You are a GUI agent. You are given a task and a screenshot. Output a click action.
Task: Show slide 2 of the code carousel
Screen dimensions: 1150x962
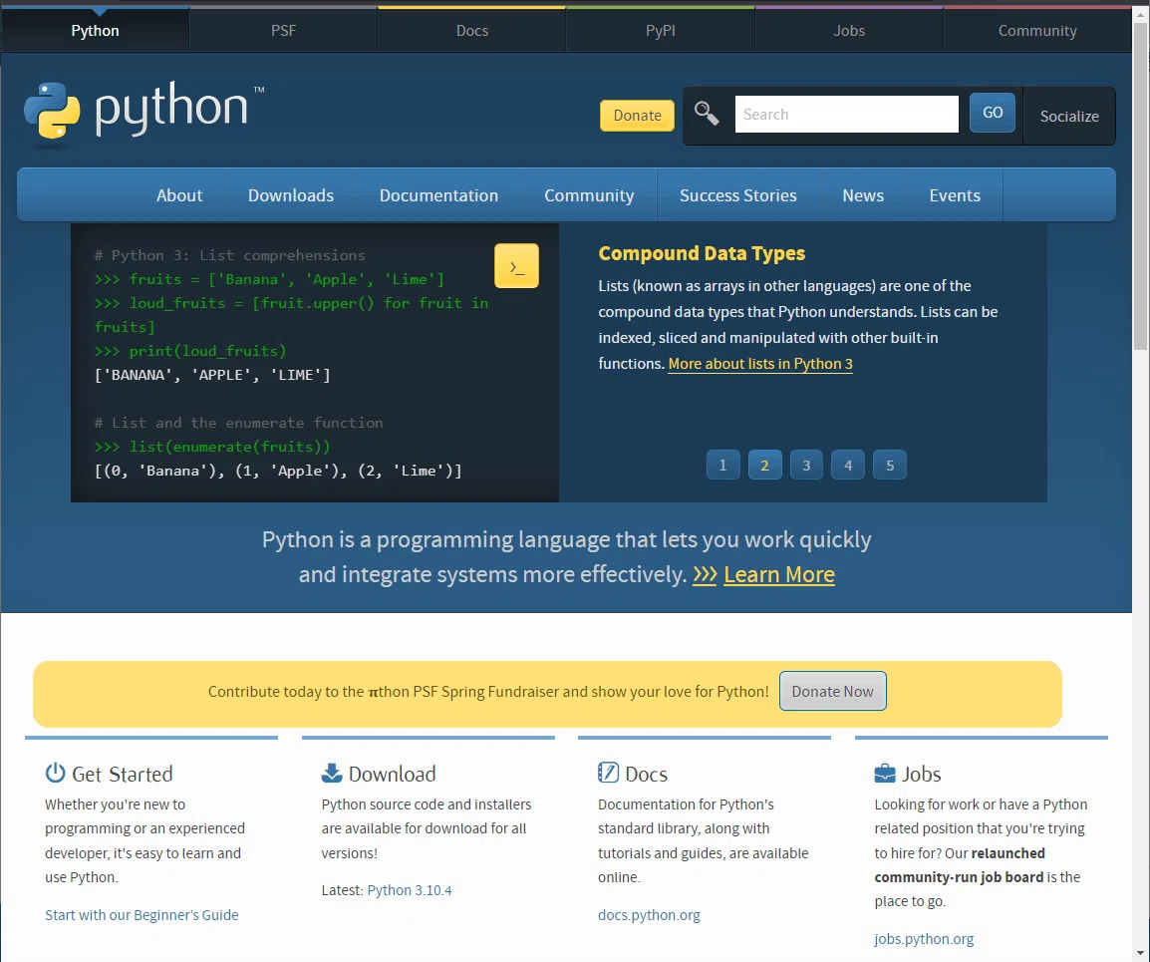[764, 466]
